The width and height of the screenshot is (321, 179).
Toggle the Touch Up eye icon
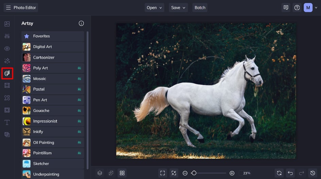[7, 49]
